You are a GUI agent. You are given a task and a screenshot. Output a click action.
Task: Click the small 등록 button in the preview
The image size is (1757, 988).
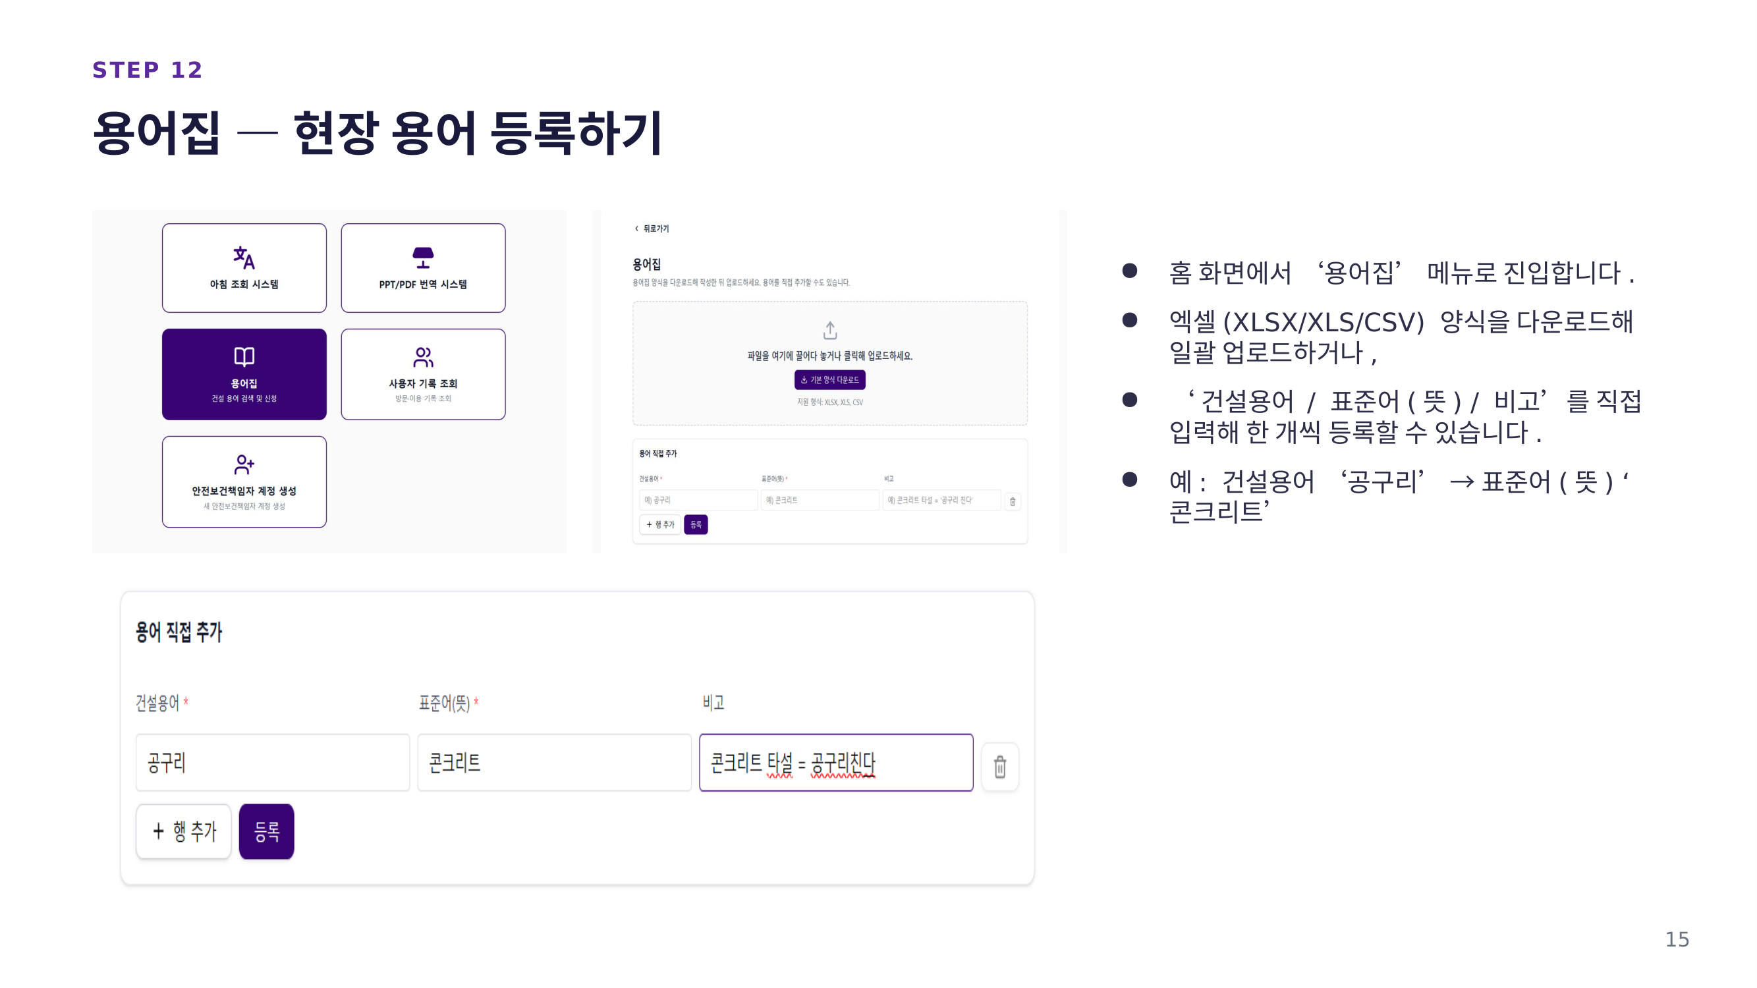696,524
